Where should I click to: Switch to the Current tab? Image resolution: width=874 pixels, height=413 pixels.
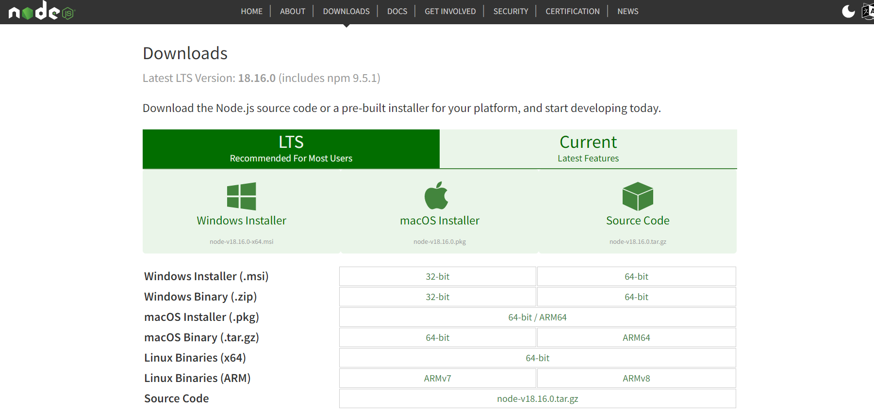coord(588,149)
